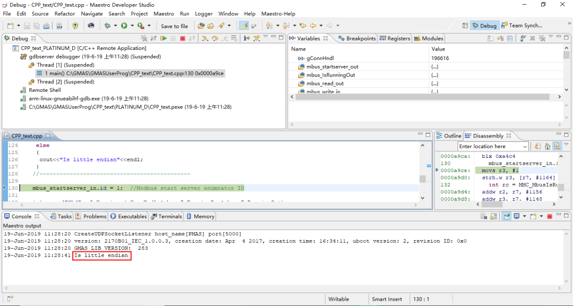Viewport: 573px width, 306px height.
Task: Open the Disassembly view menu triangle
Action: pyautogui.click(x=566, y=145)
